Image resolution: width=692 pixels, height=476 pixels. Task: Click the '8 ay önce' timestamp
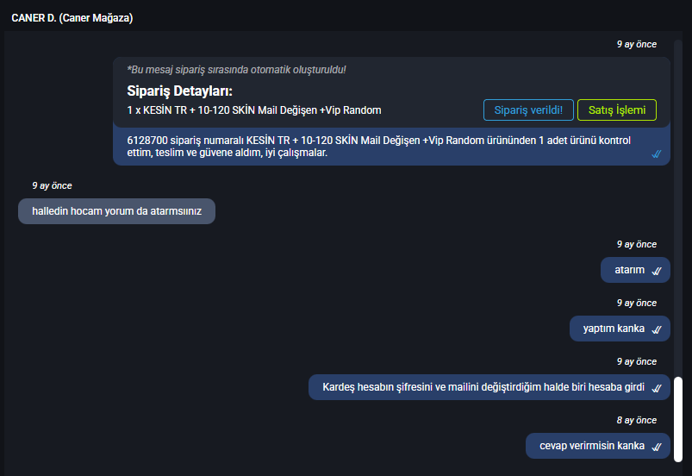(636, 420)
